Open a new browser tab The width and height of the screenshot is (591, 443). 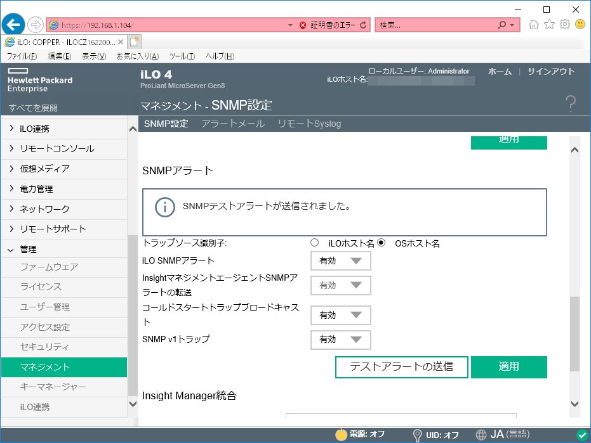[x=135, y=42]
